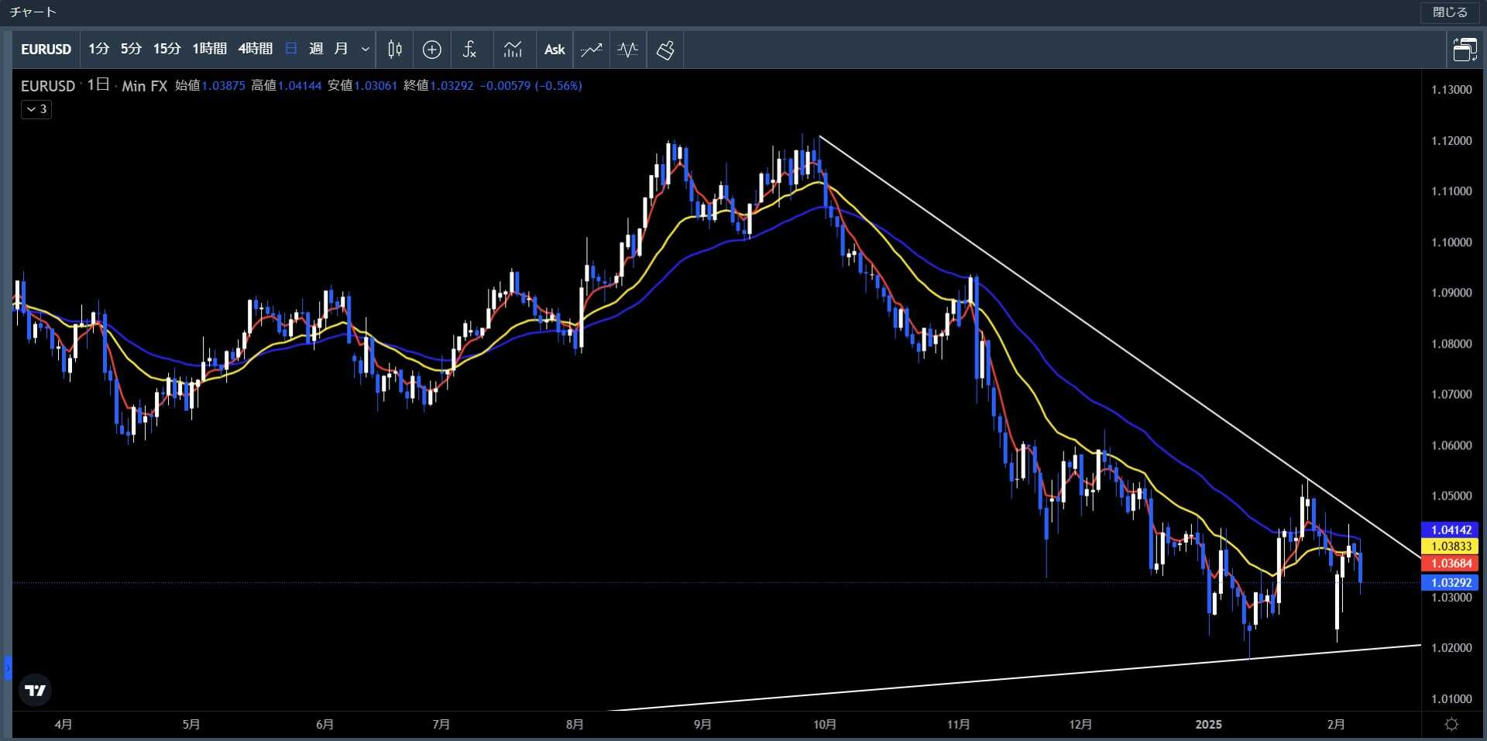
Task: Click the change value −0.00579 (−0.56%)
Action: 531,86
